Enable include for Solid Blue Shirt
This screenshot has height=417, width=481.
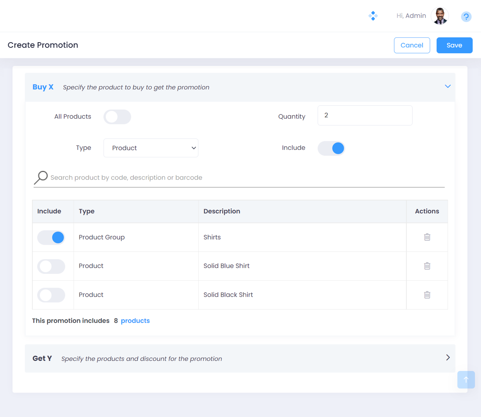point(51,266)
